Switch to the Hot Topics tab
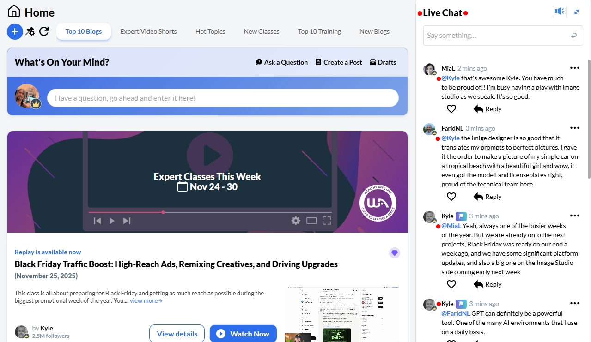 click(x=210, y=31)
